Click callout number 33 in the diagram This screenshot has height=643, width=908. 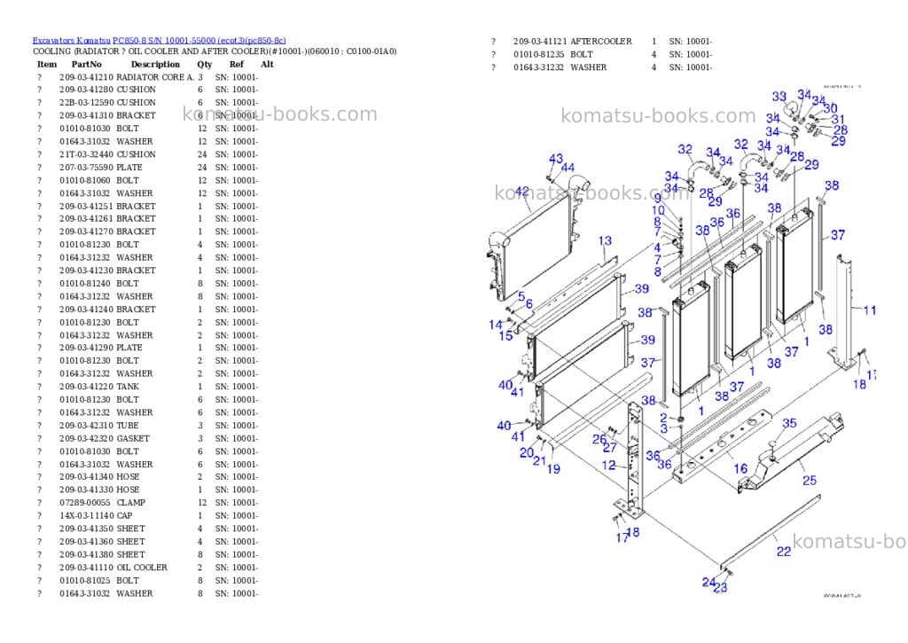click(x=779, y=97)
